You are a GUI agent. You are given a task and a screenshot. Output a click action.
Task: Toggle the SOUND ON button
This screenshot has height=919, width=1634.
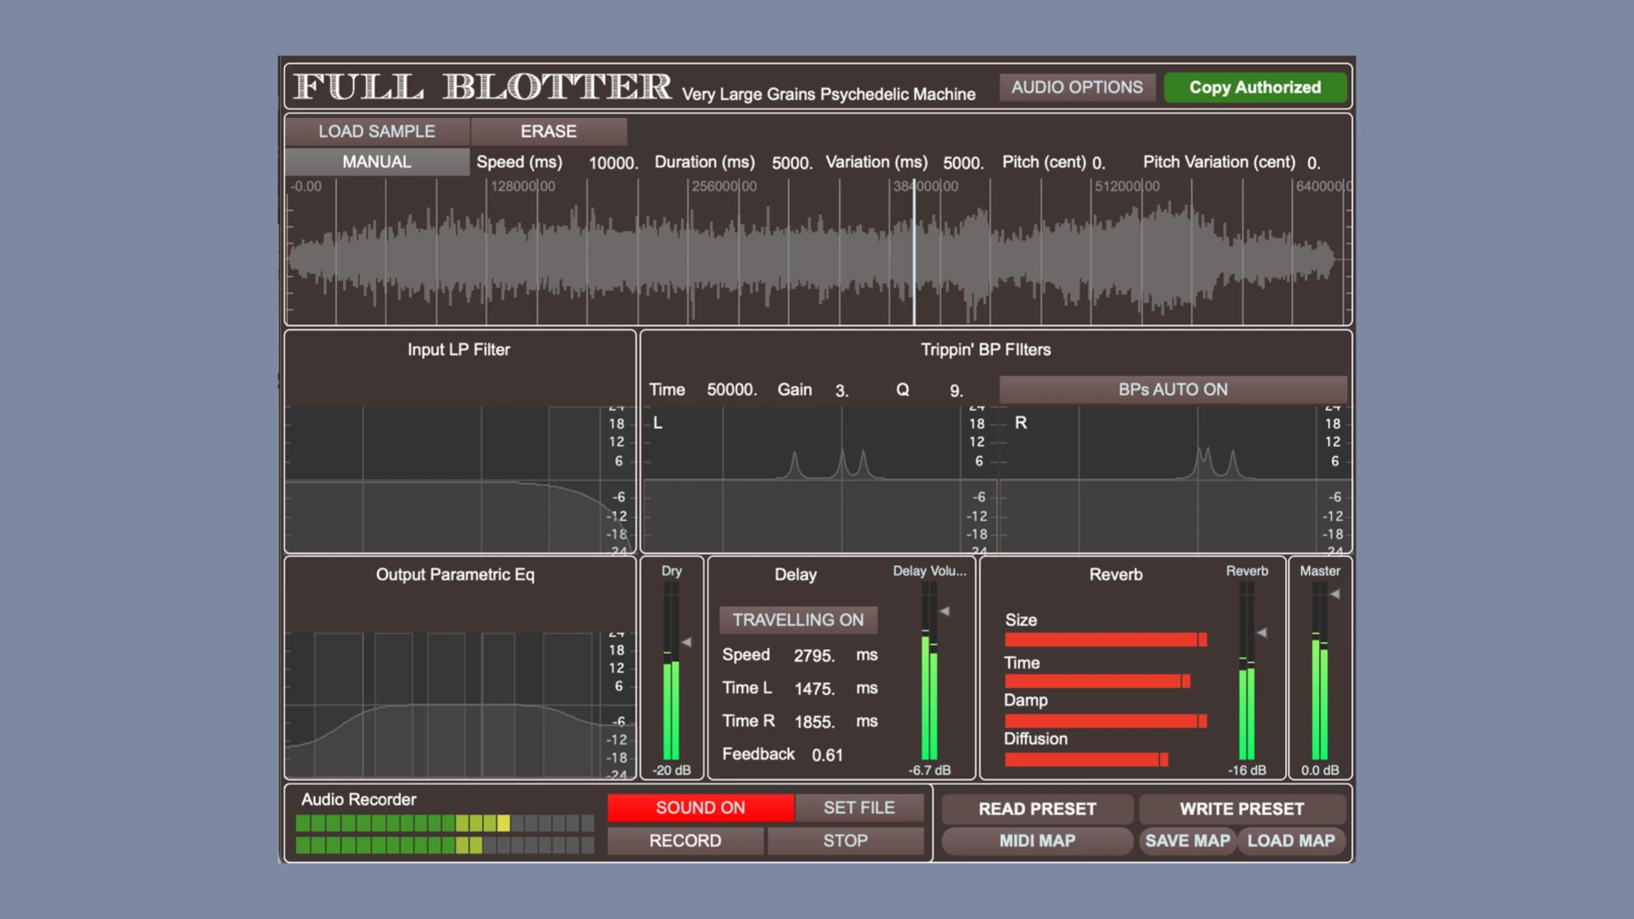tap(700, 808)
